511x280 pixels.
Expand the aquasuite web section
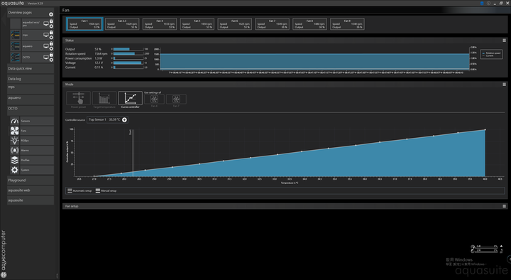[x=31, y=190]
